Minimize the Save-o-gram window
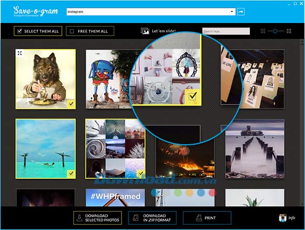Image resolution: width=305 pixels, height=230 pixels. tap(289, 4)
